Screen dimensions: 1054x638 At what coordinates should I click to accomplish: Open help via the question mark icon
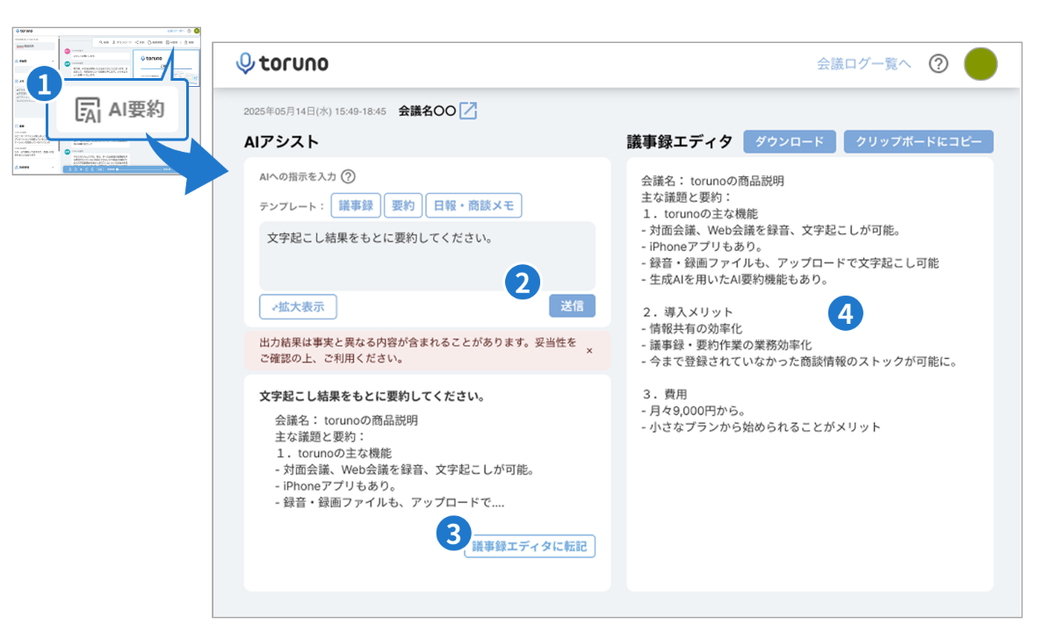(x=938, y=63)
